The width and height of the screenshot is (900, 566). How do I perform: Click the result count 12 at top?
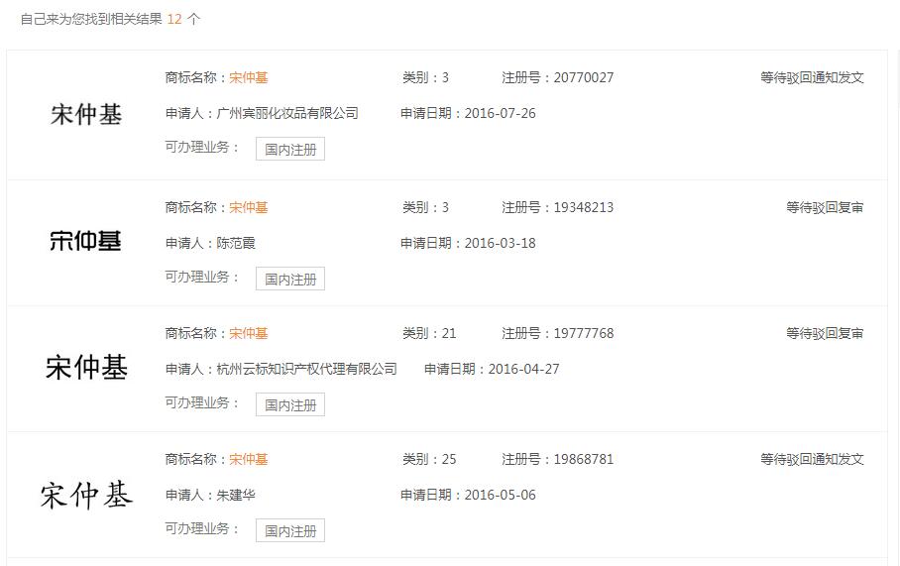(174, 19)
